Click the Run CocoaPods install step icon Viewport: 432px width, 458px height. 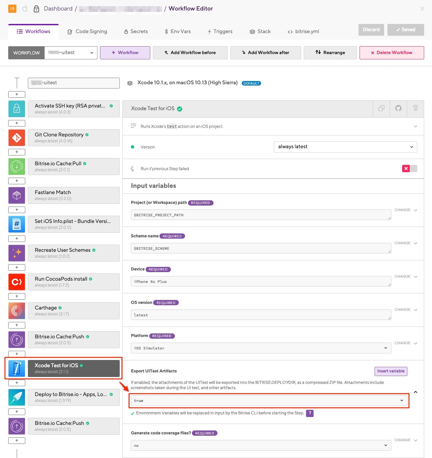[17, 282]
